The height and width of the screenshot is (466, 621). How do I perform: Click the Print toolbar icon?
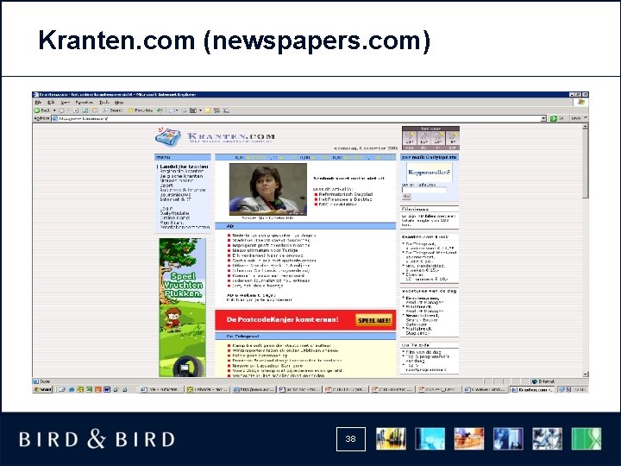pos(185,110)
